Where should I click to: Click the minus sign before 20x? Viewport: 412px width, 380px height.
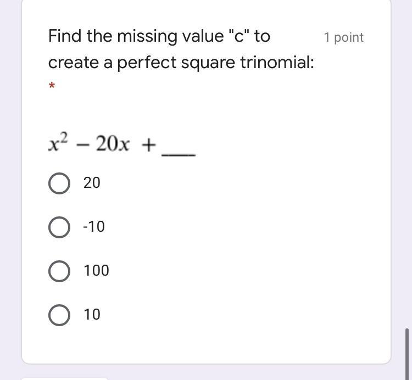(83, 145)
